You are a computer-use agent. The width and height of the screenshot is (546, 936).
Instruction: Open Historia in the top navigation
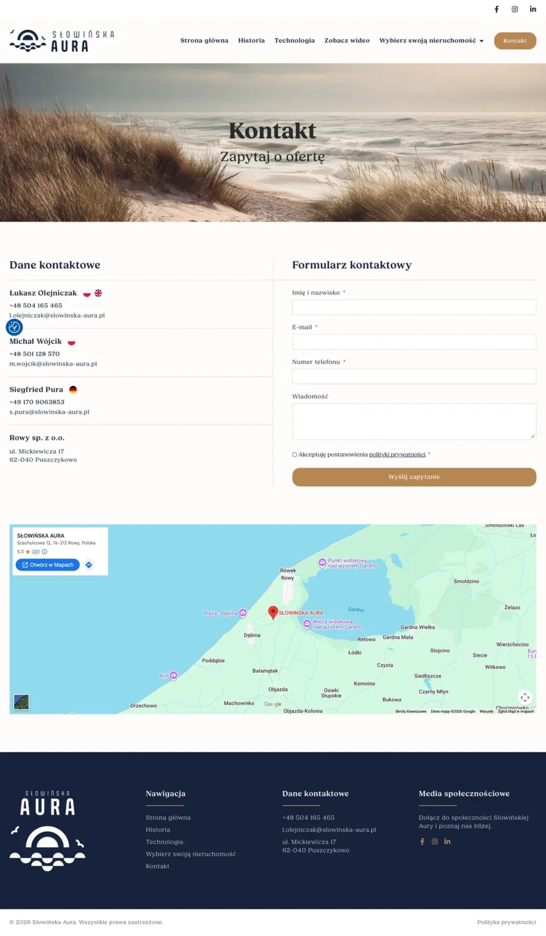click(251, 40)
